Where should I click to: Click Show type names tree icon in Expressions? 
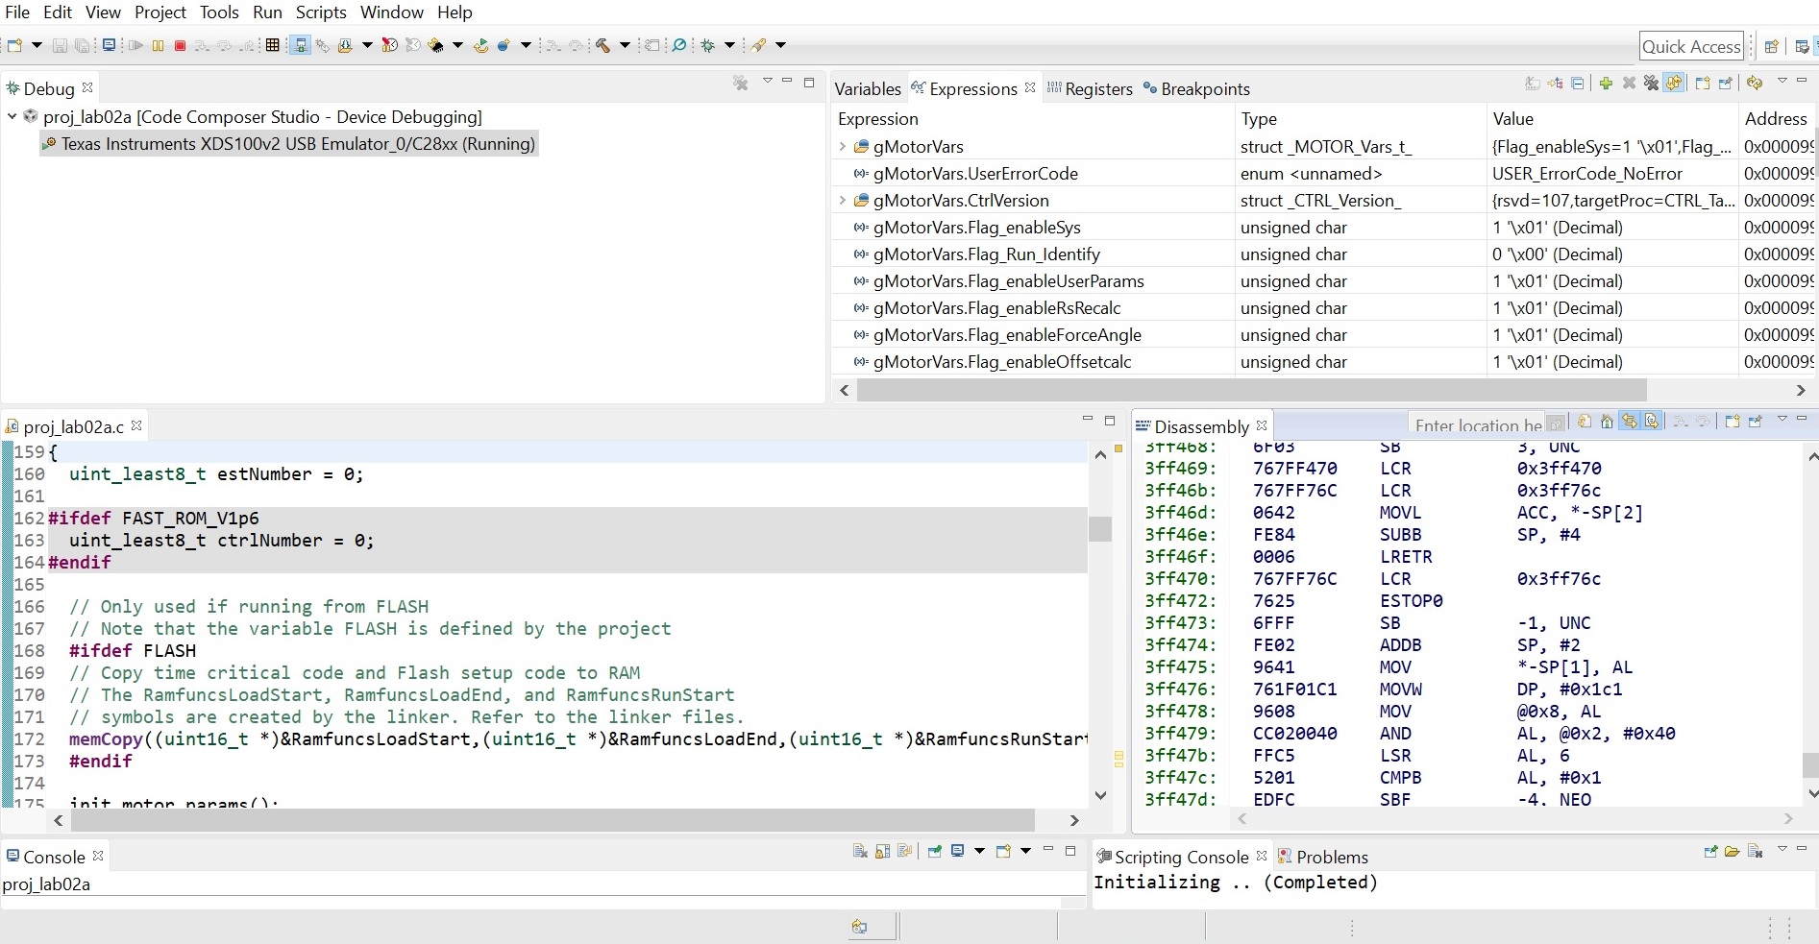pyautogui.click(x=1555, y=84)
